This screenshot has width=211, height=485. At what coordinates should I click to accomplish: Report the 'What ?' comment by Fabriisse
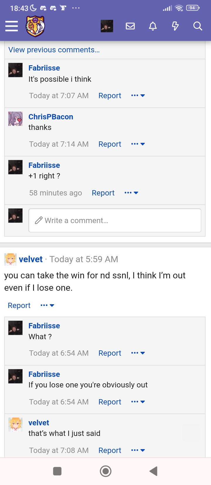(x=110, y=353)
